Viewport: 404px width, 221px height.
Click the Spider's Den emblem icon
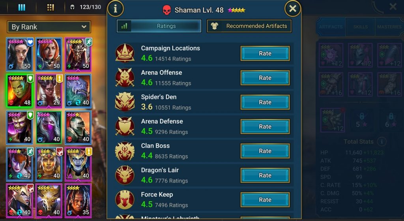(x=125, y=102)
